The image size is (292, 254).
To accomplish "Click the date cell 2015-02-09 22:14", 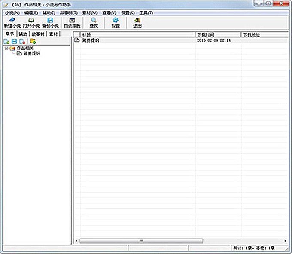I will (x=214, y=40).
